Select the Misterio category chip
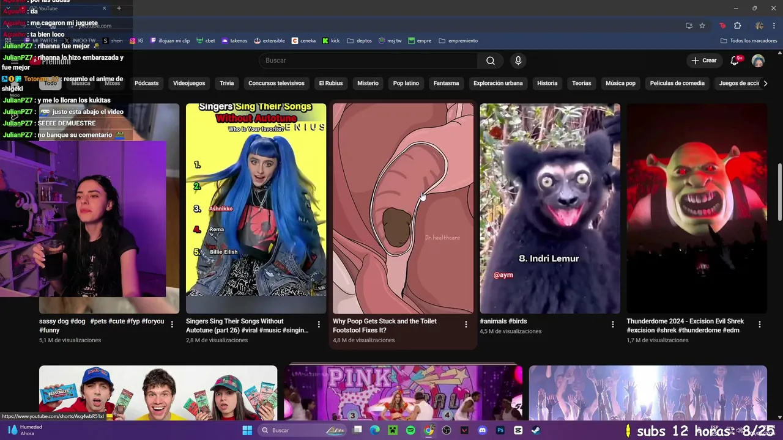The image size is (783, 440). point(368,83)
